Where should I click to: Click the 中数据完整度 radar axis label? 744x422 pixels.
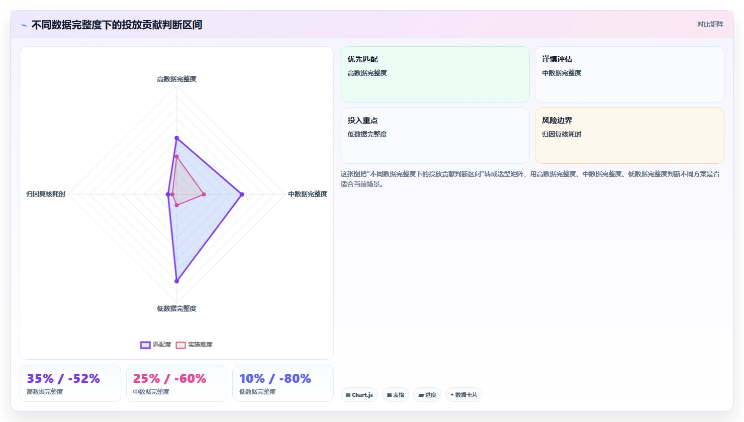308,194
